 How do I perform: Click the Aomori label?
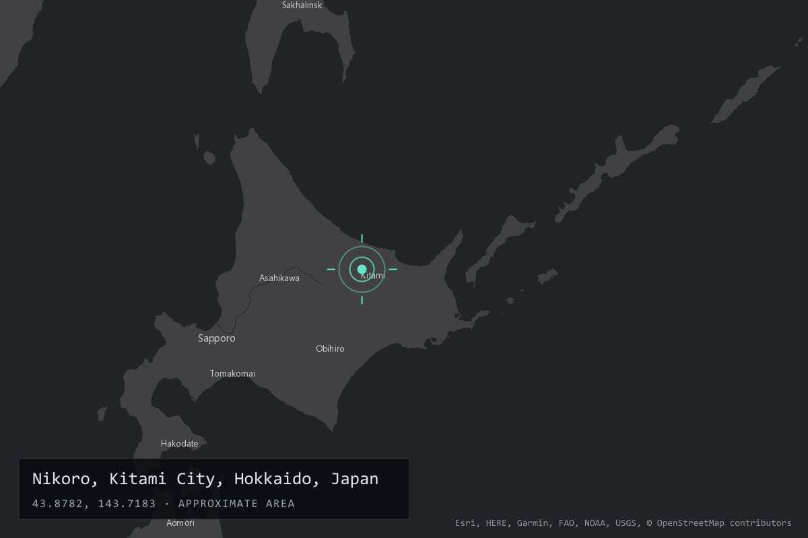click(180, 523)
